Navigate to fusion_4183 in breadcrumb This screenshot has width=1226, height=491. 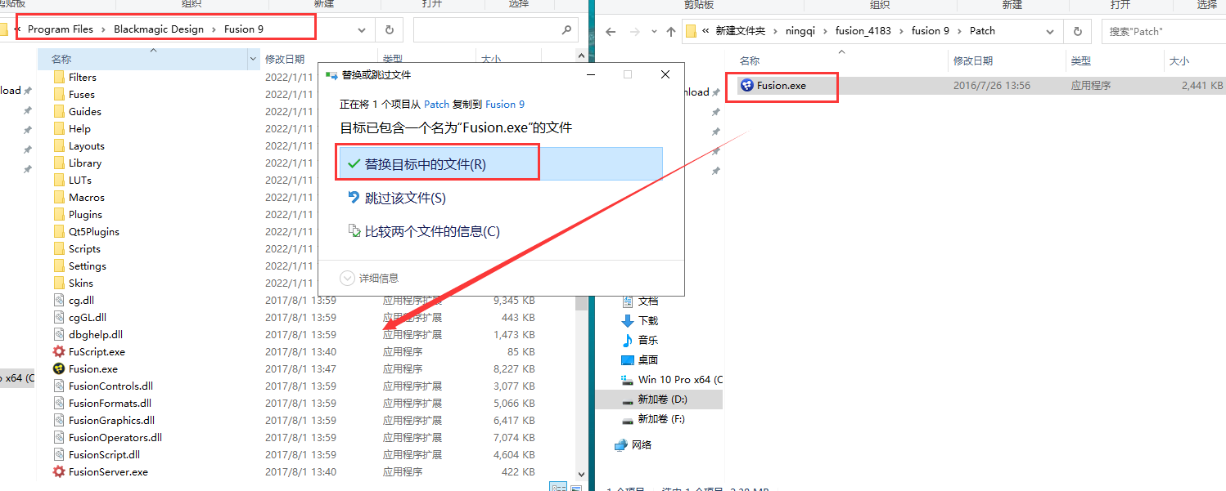point(863,31)
